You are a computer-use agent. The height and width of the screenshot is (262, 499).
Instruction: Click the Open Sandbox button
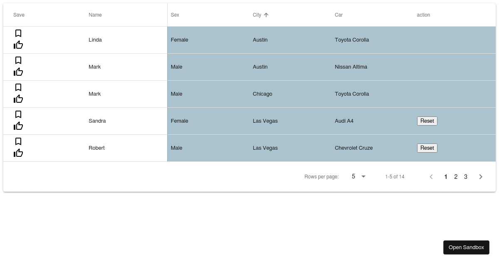pyautogui.click(x=466, y=247)
